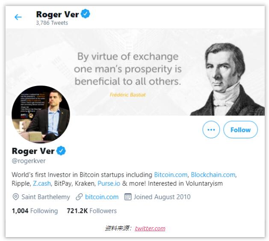The height and width of the screenshot is (241, 269).
Task: Click the verified badge next to profile name
Action: [x=61, y=151]
